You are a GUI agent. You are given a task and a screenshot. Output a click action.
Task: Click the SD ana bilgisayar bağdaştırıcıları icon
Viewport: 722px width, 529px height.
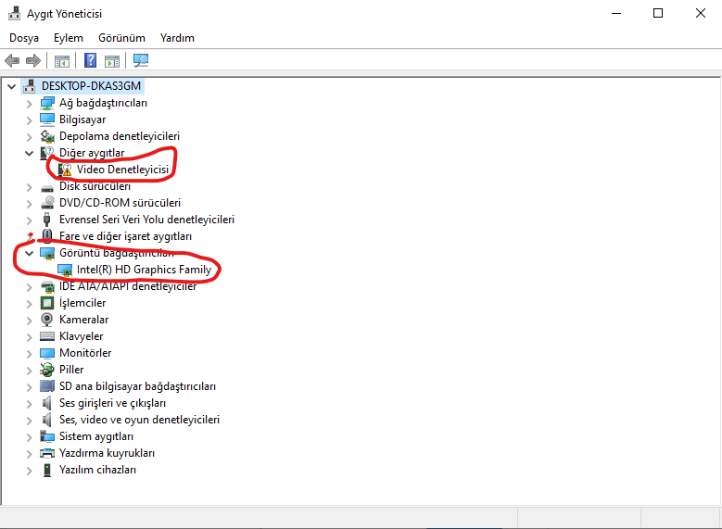click(47, 386)
